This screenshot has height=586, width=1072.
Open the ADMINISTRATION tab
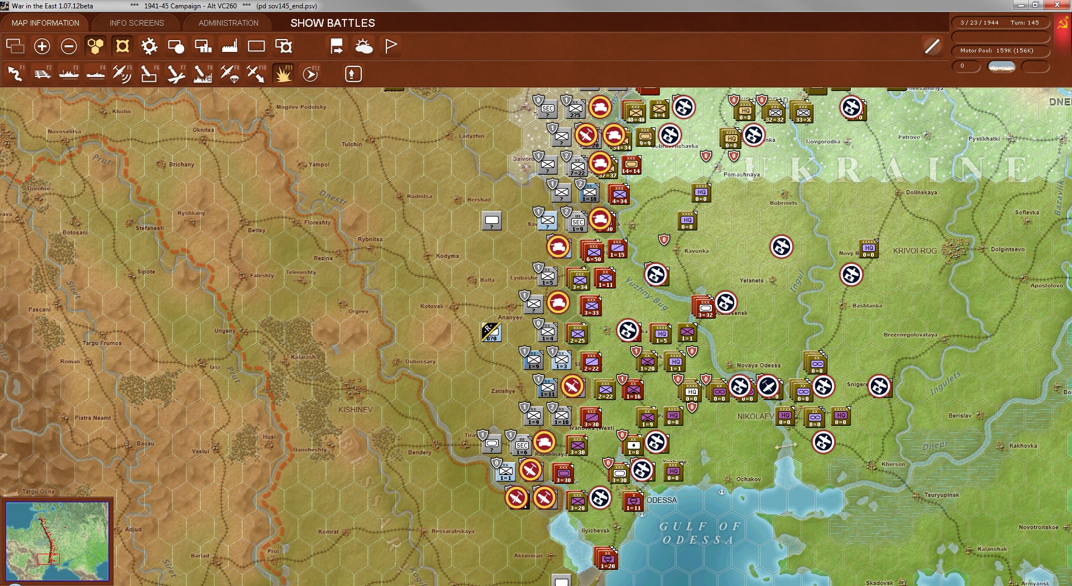pos(228,23)
